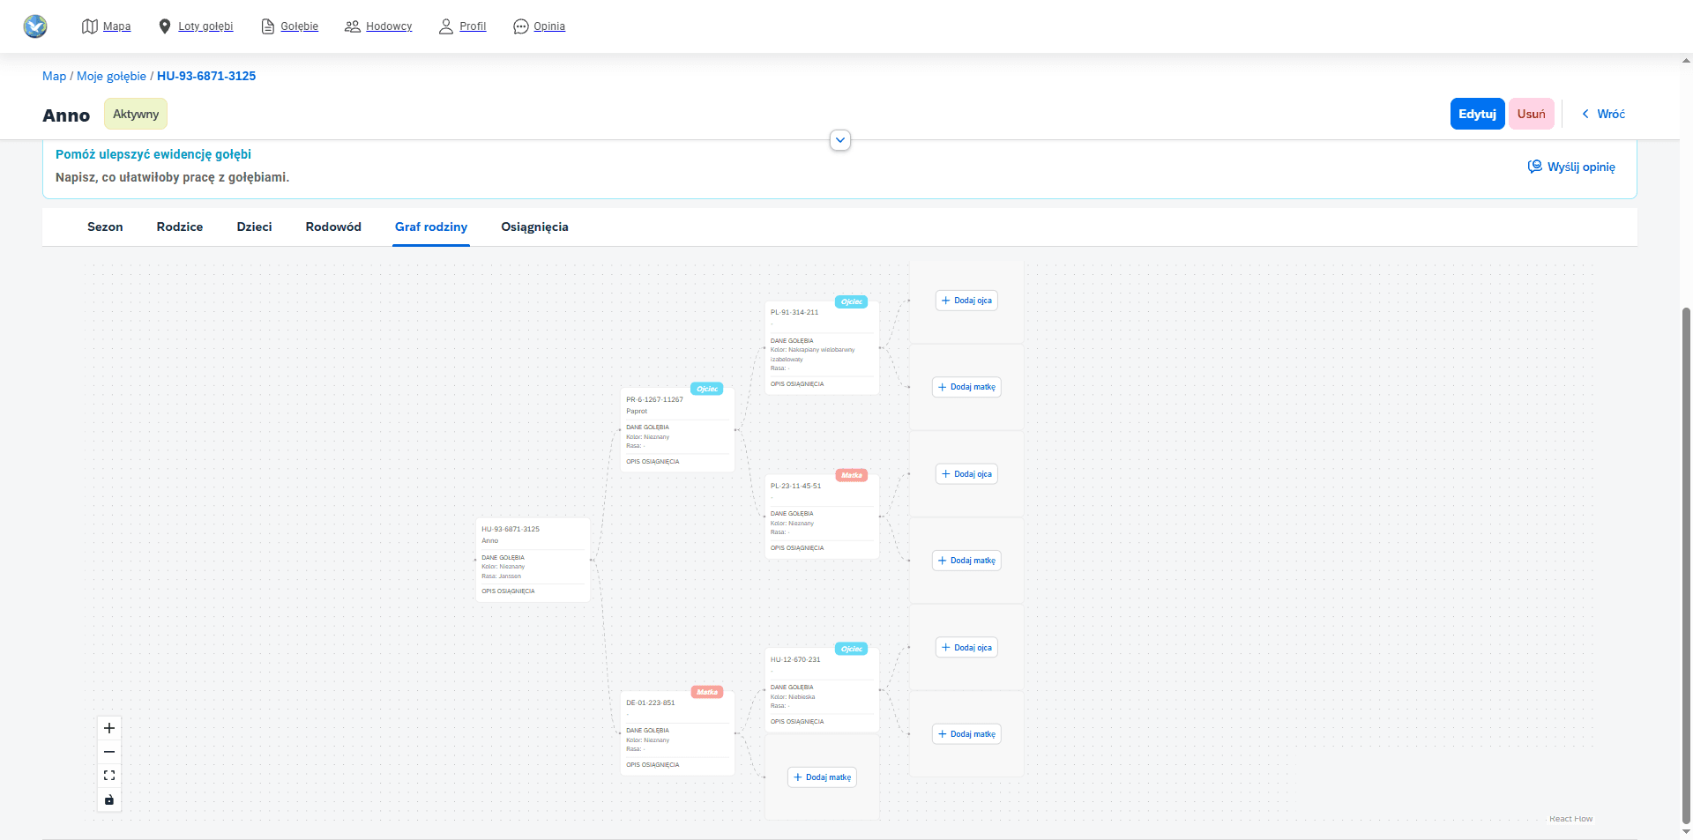Select the PL-23-11-45-51 grandmother node
The width and height of the screenshot is (1693, 840).
pos(822,517)
